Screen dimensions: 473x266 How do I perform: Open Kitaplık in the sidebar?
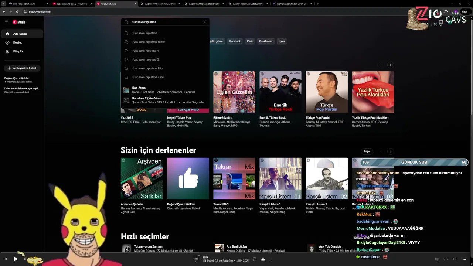tap(22, 51)
